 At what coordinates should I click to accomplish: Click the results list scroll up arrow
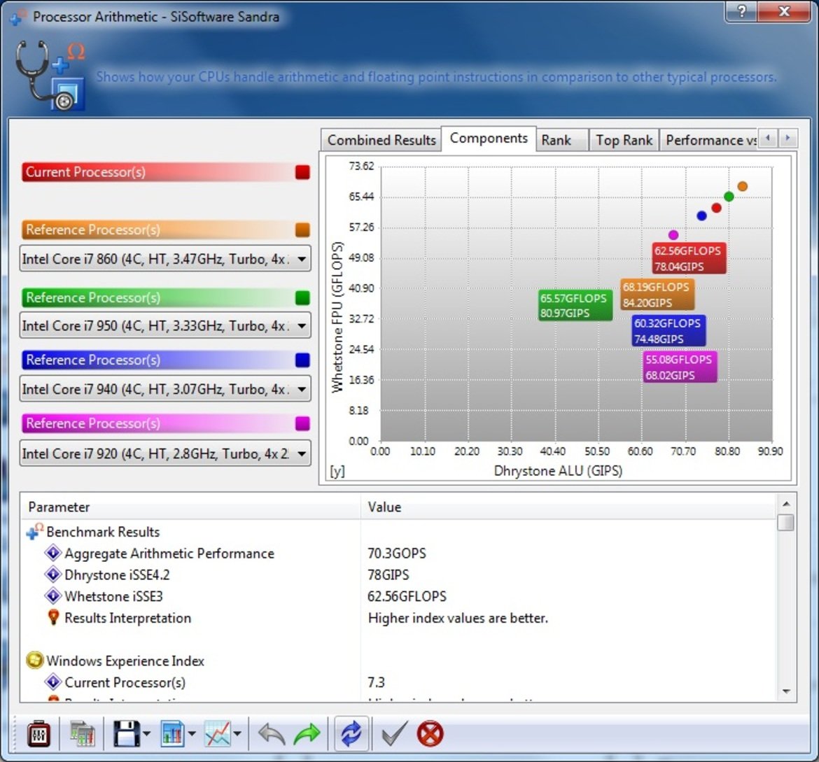tap(785, 504)
